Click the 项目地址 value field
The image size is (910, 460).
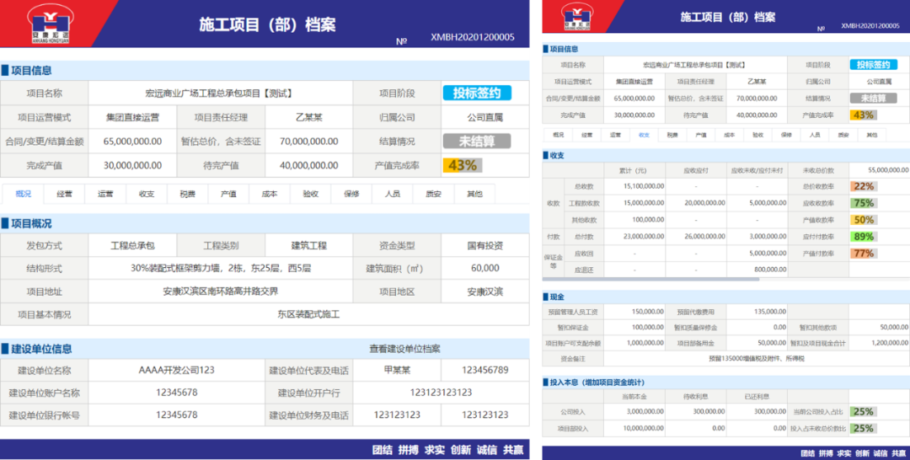point(220,292)
